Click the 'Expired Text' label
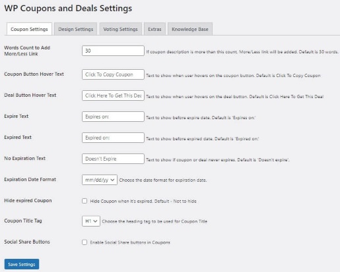This screenshot has height=272, width=340. pos(18,137)
